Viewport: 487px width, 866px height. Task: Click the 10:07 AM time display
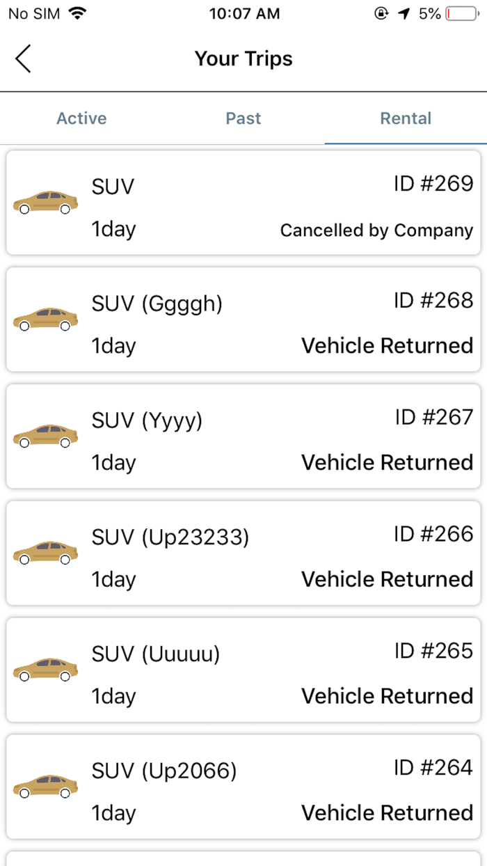coord(245,13)
